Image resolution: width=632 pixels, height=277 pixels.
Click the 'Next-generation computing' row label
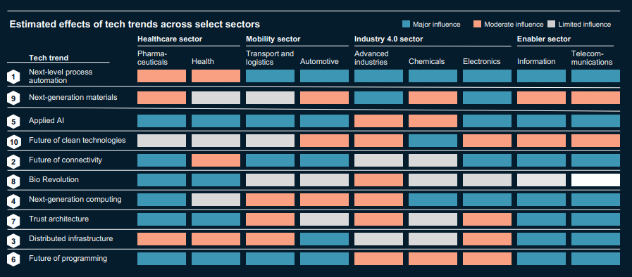(75, 199)
